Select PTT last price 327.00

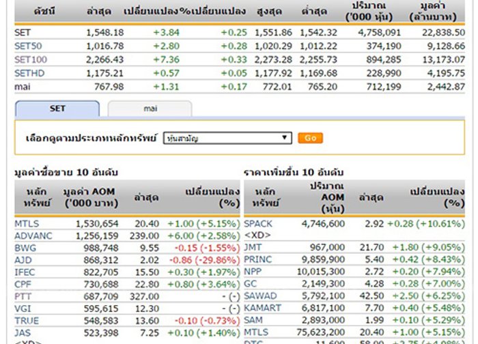[145, 296]
